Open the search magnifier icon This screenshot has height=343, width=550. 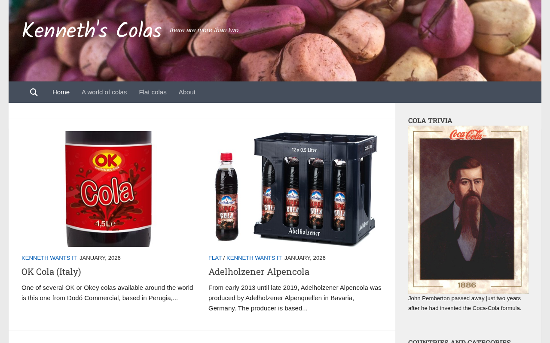point(34,92)
